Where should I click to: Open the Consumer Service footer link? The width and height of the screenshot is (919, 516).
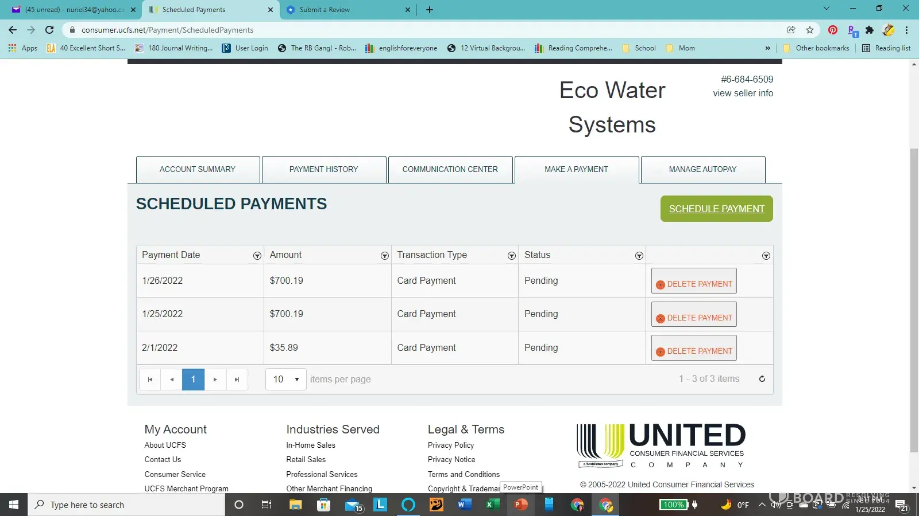pos(175,475)
